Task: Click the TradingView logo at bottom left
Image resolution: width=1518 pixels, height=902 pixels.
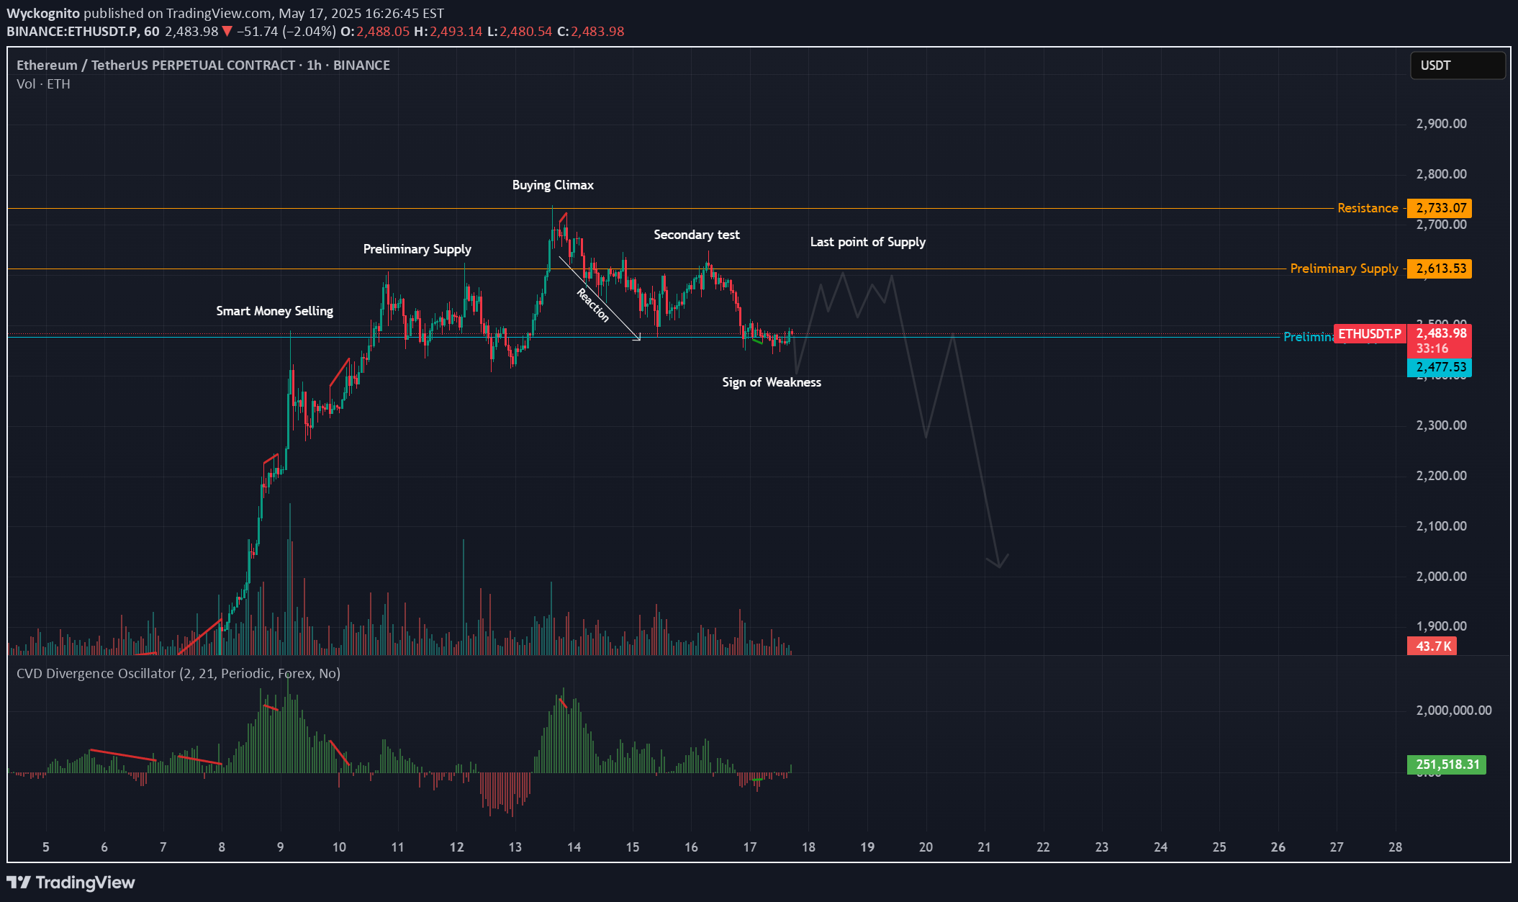Action: [71, 882]
